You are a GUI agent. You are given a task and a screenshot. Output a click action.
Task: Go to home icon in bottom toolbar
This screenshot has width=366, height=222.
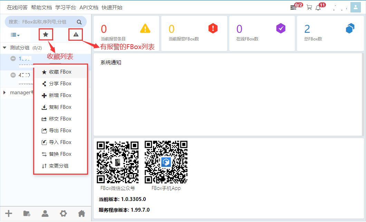pos(81,213)
